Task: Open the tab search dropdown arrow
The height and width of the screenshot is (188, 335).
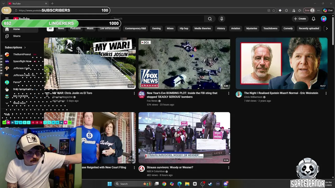Action: pos(3,3)
